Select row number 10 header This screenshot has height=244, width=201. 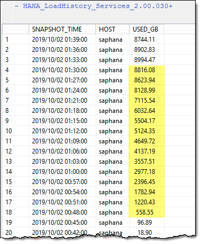pos(16,131)
